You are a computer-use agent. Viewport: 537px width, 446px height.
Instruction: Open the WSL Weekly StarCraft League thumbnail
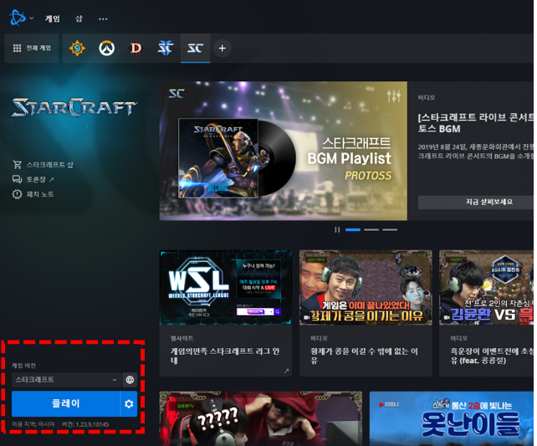226,287
